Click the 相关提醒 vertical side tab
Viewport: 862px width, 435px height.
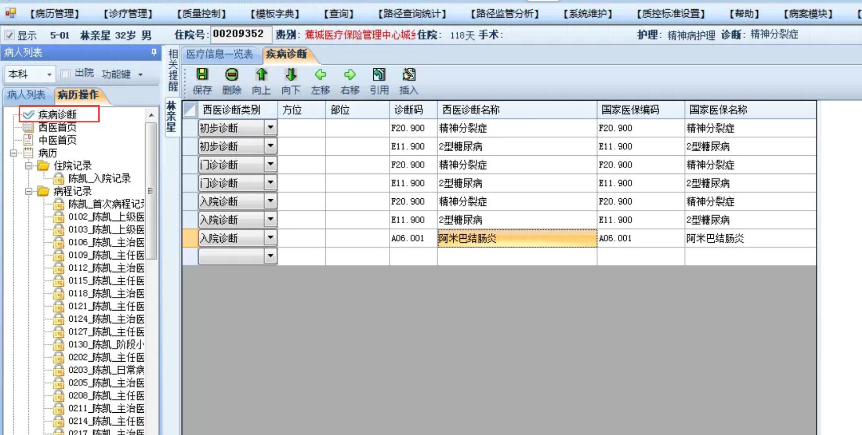[173, 70]
